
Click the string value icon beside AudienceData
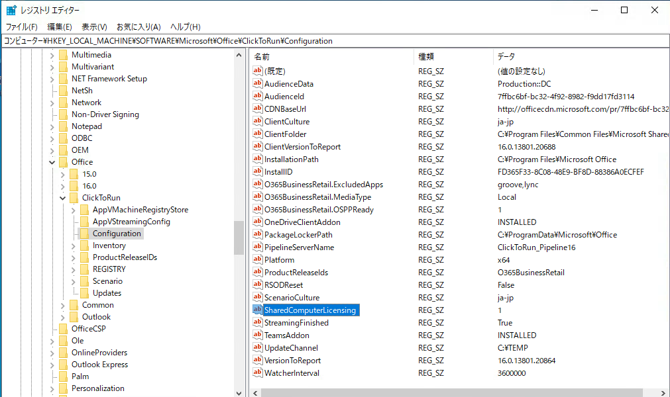[257, 83]
